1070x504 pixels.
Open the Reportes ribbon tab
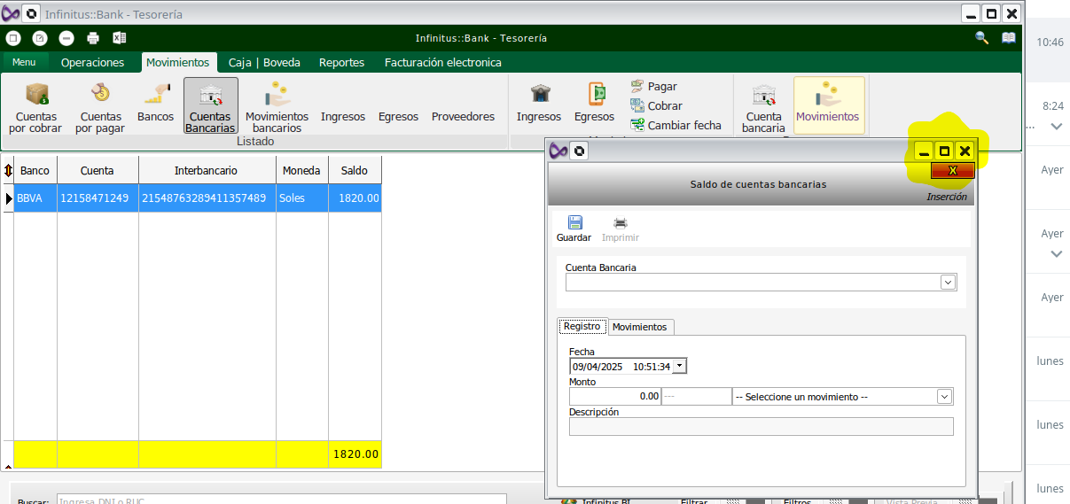pyautogui.click(x=341, y=63)
